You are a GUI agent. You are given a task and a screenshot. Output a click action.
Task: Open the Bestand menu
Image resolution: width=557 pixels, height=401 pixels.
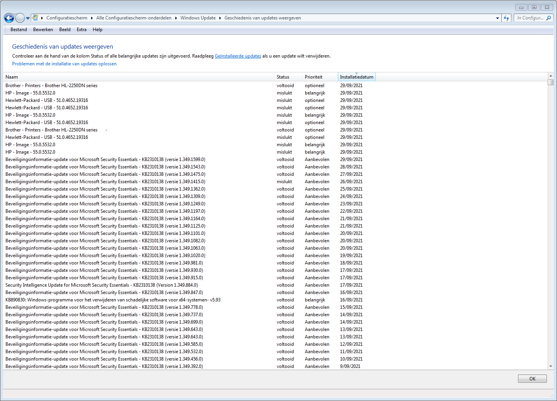pos(19,30)
